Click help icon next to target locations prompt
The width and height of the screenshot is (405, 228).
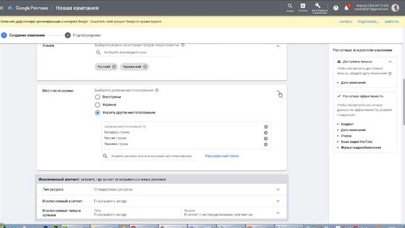click(x=157, y=90)
